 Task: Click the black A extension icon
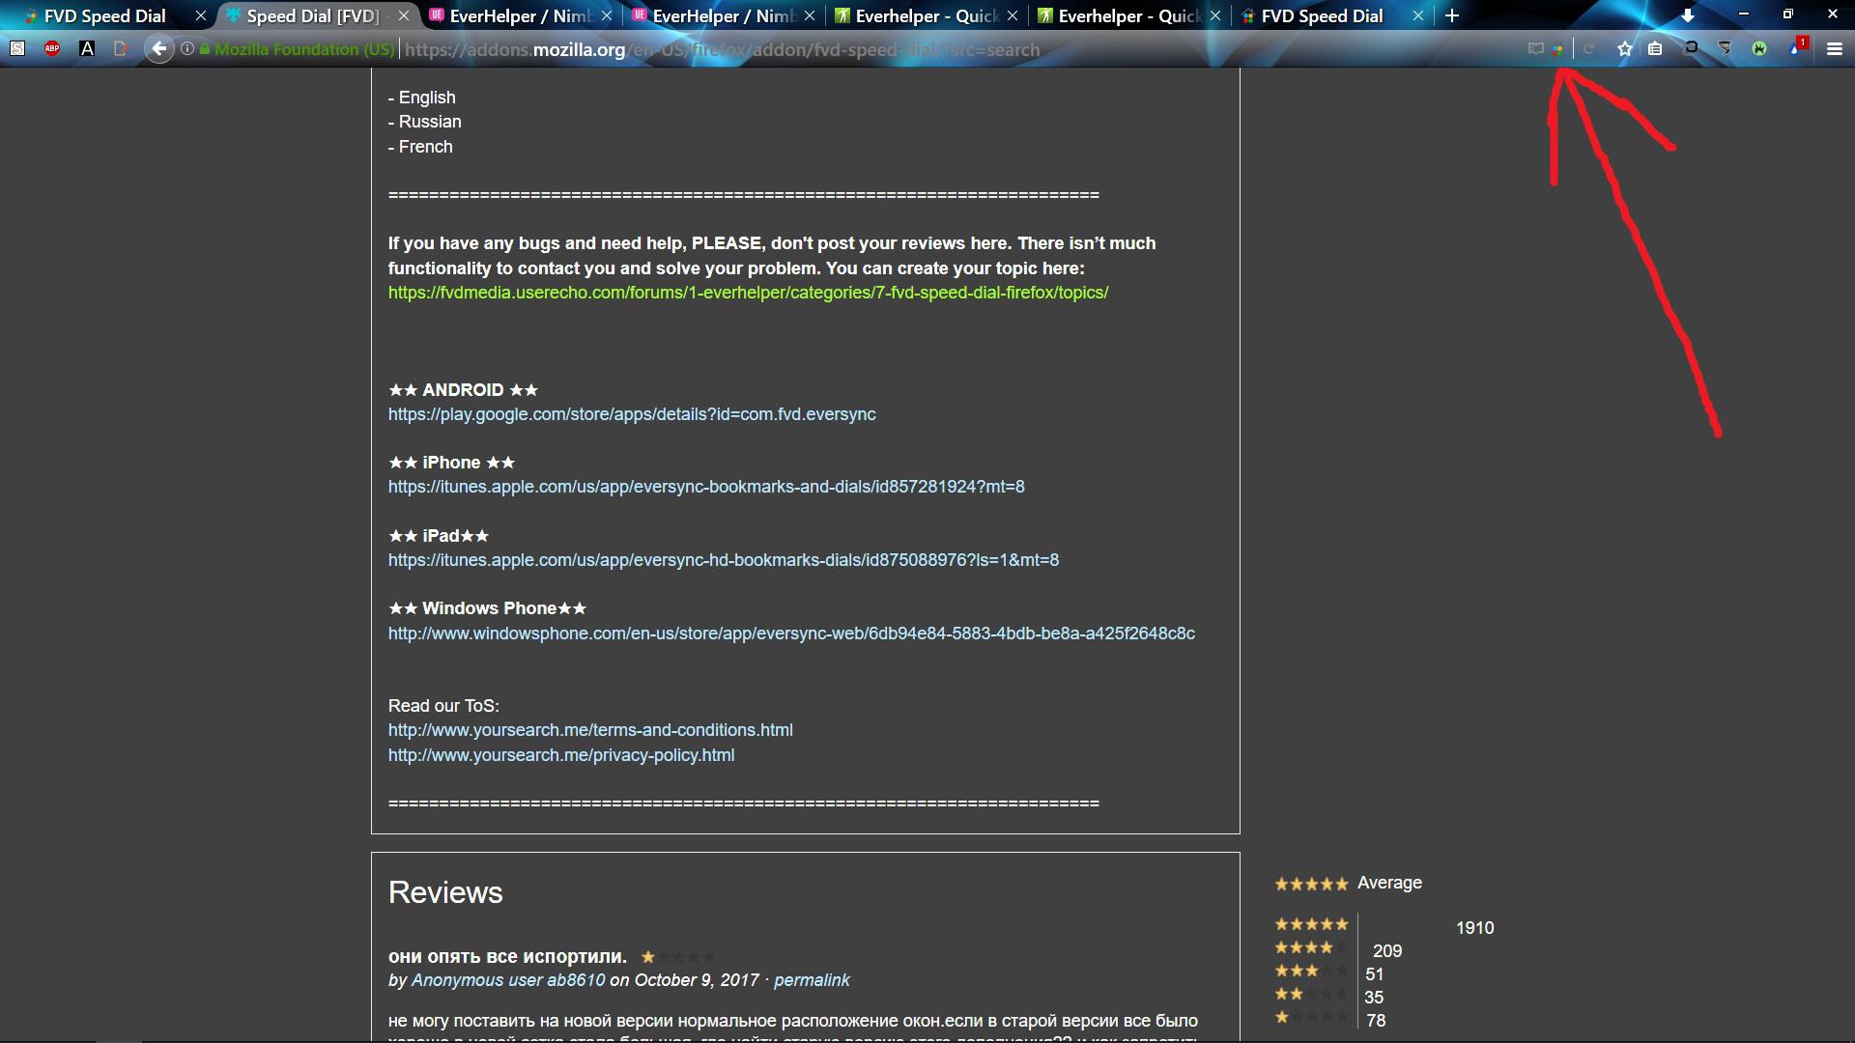(x=87, y=48)
